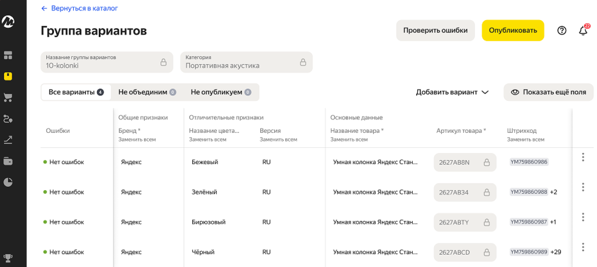This screenshot has width=597, height=267.
Task: Click the analytics pie chart sidebar icon
Action: click(8, 182)
